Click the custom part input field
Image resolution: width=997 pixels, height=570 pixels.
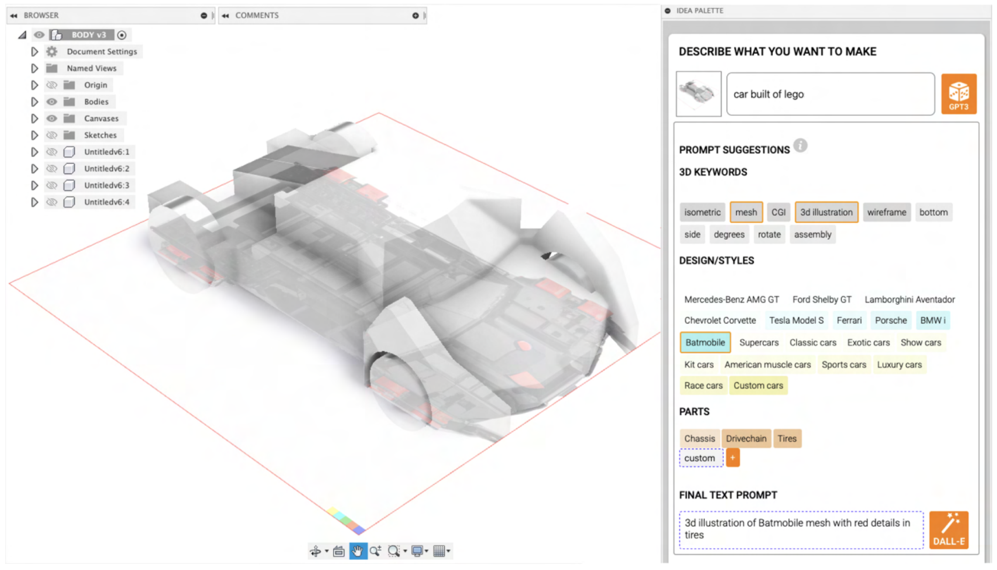tap(701, 458)
